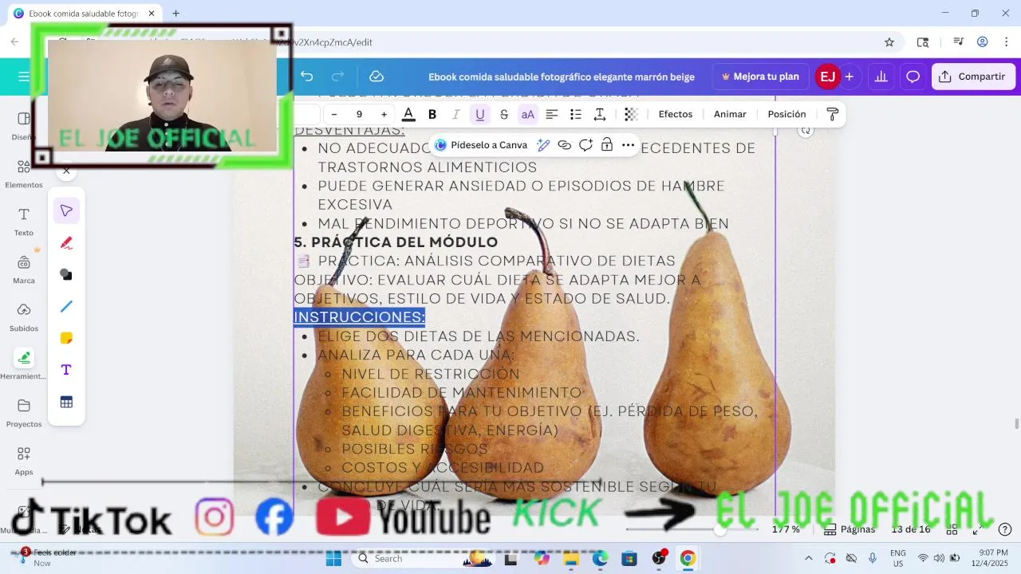Add a collaborator with plus icon
Screen dimensions: 1021x574
coord(850,77)
